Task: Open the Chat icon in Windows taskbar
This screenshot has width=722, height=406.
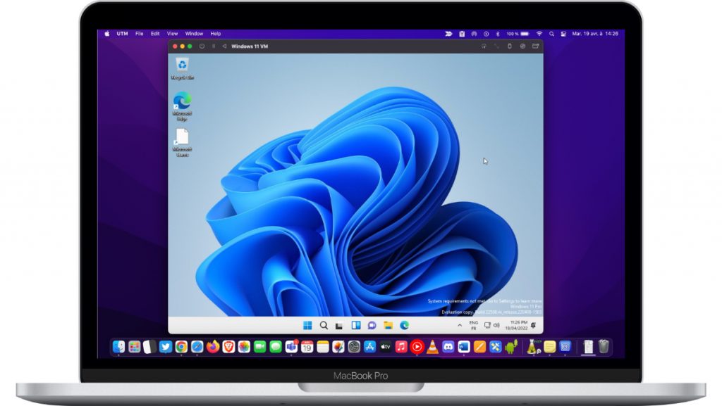Action: [372, 325]
